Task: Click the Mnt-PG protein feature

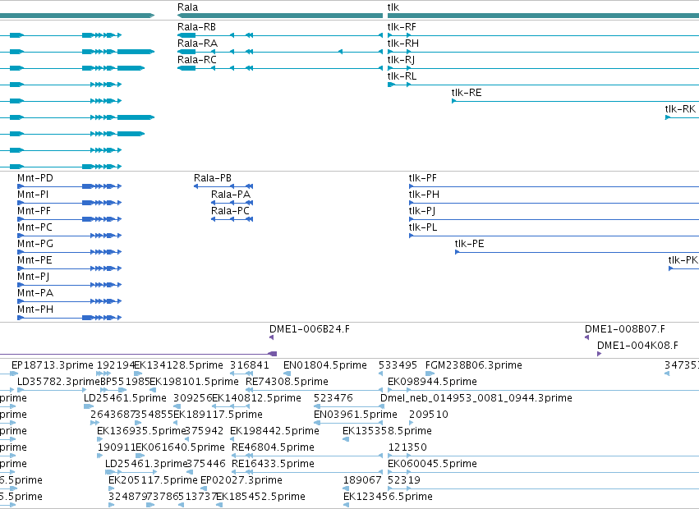Action: pos(69,252)
